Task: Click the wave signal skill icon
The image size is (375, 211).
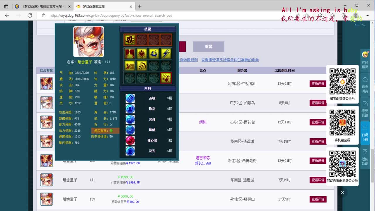Action: click(x=142, y=66)
